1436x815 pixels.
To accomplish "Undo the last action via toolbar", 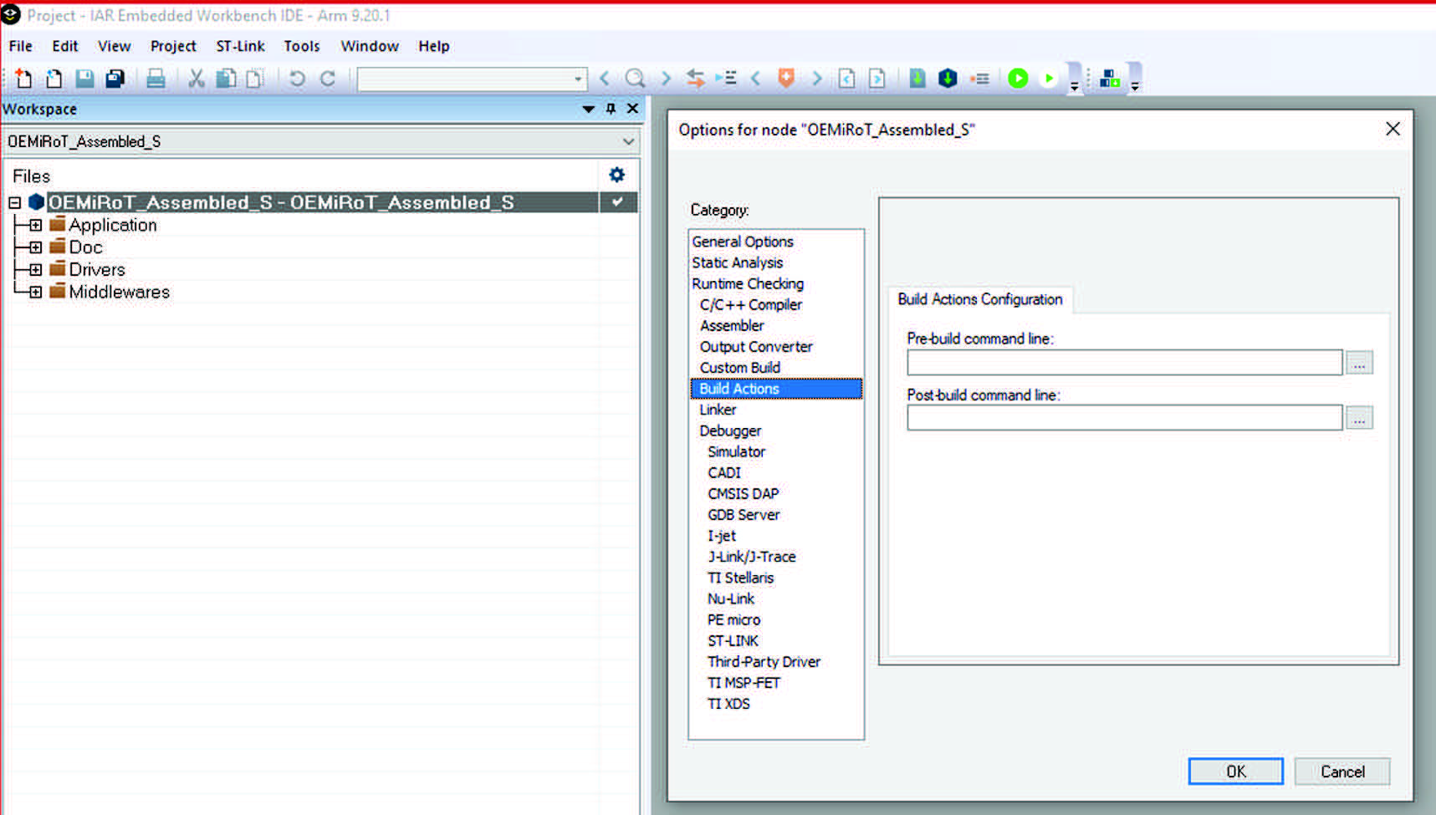I will (297, 79).
